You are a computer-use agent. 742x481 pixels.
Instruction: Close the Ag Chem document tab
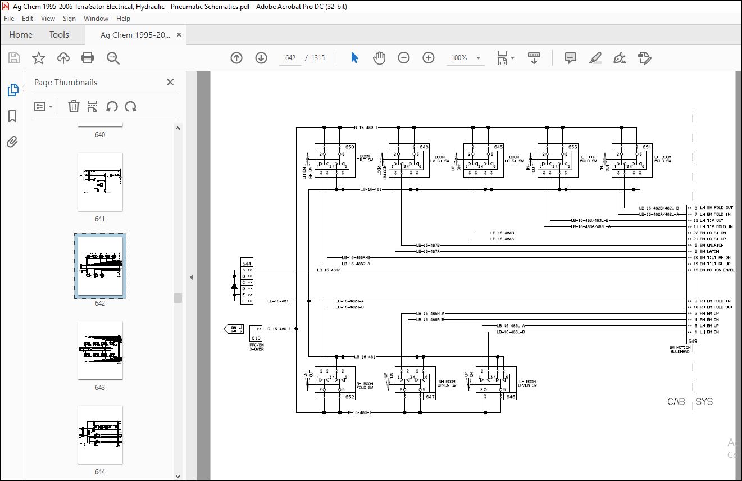click(x=179, y=35)
